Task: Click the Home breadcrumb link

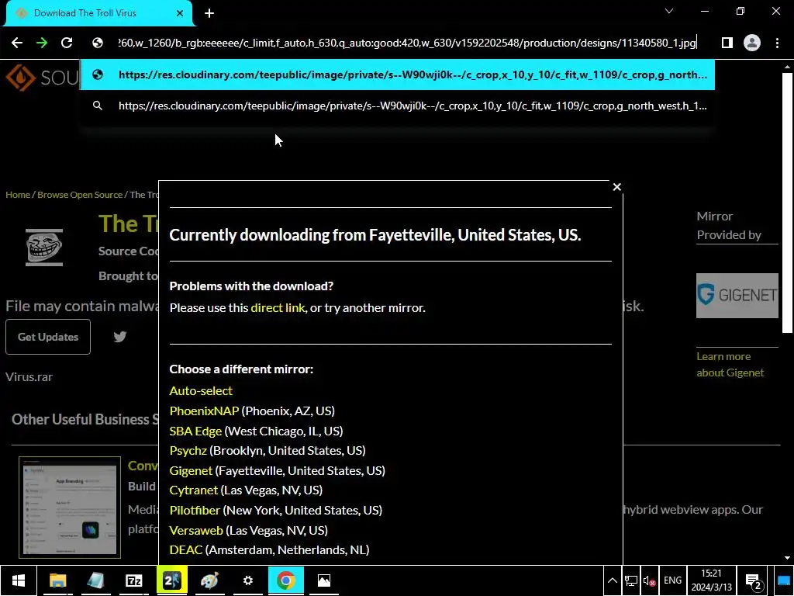Action: tap(18, 195)
